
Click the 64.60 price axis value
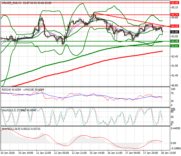(175, 18)
